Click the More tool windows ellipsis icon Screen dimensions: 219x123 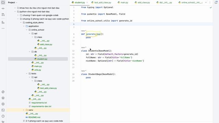[3, 28]
